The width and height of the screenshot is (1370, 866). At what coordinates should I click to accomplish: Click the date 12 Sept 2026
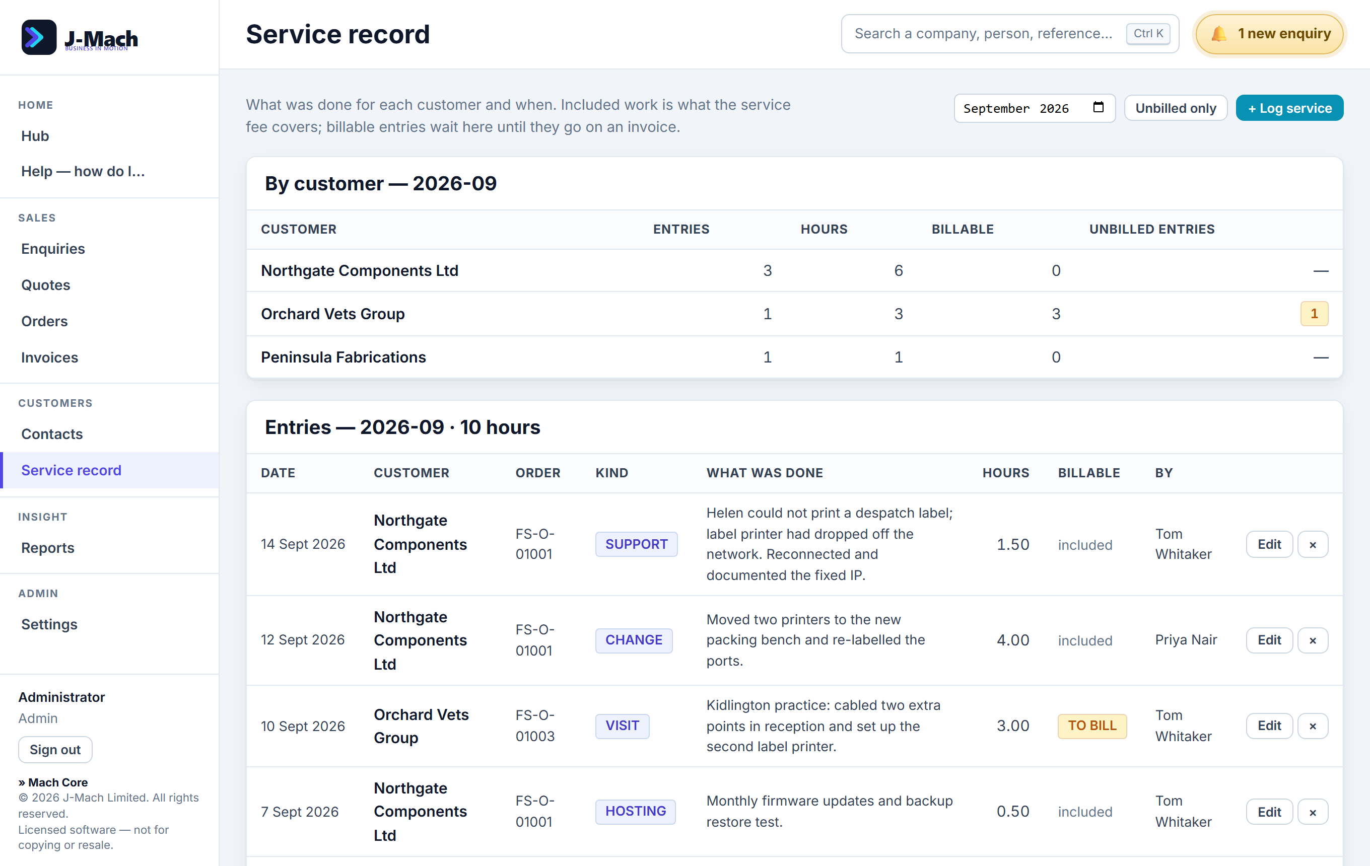pos(303,640)
